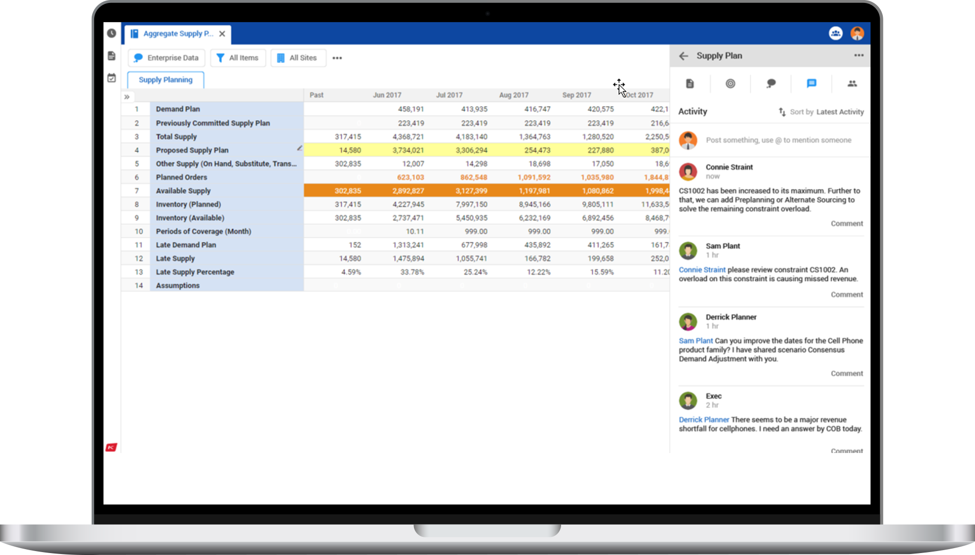Open the collaboration team icon in header
The width and height of the screenshot is (975, 555).
836,33
